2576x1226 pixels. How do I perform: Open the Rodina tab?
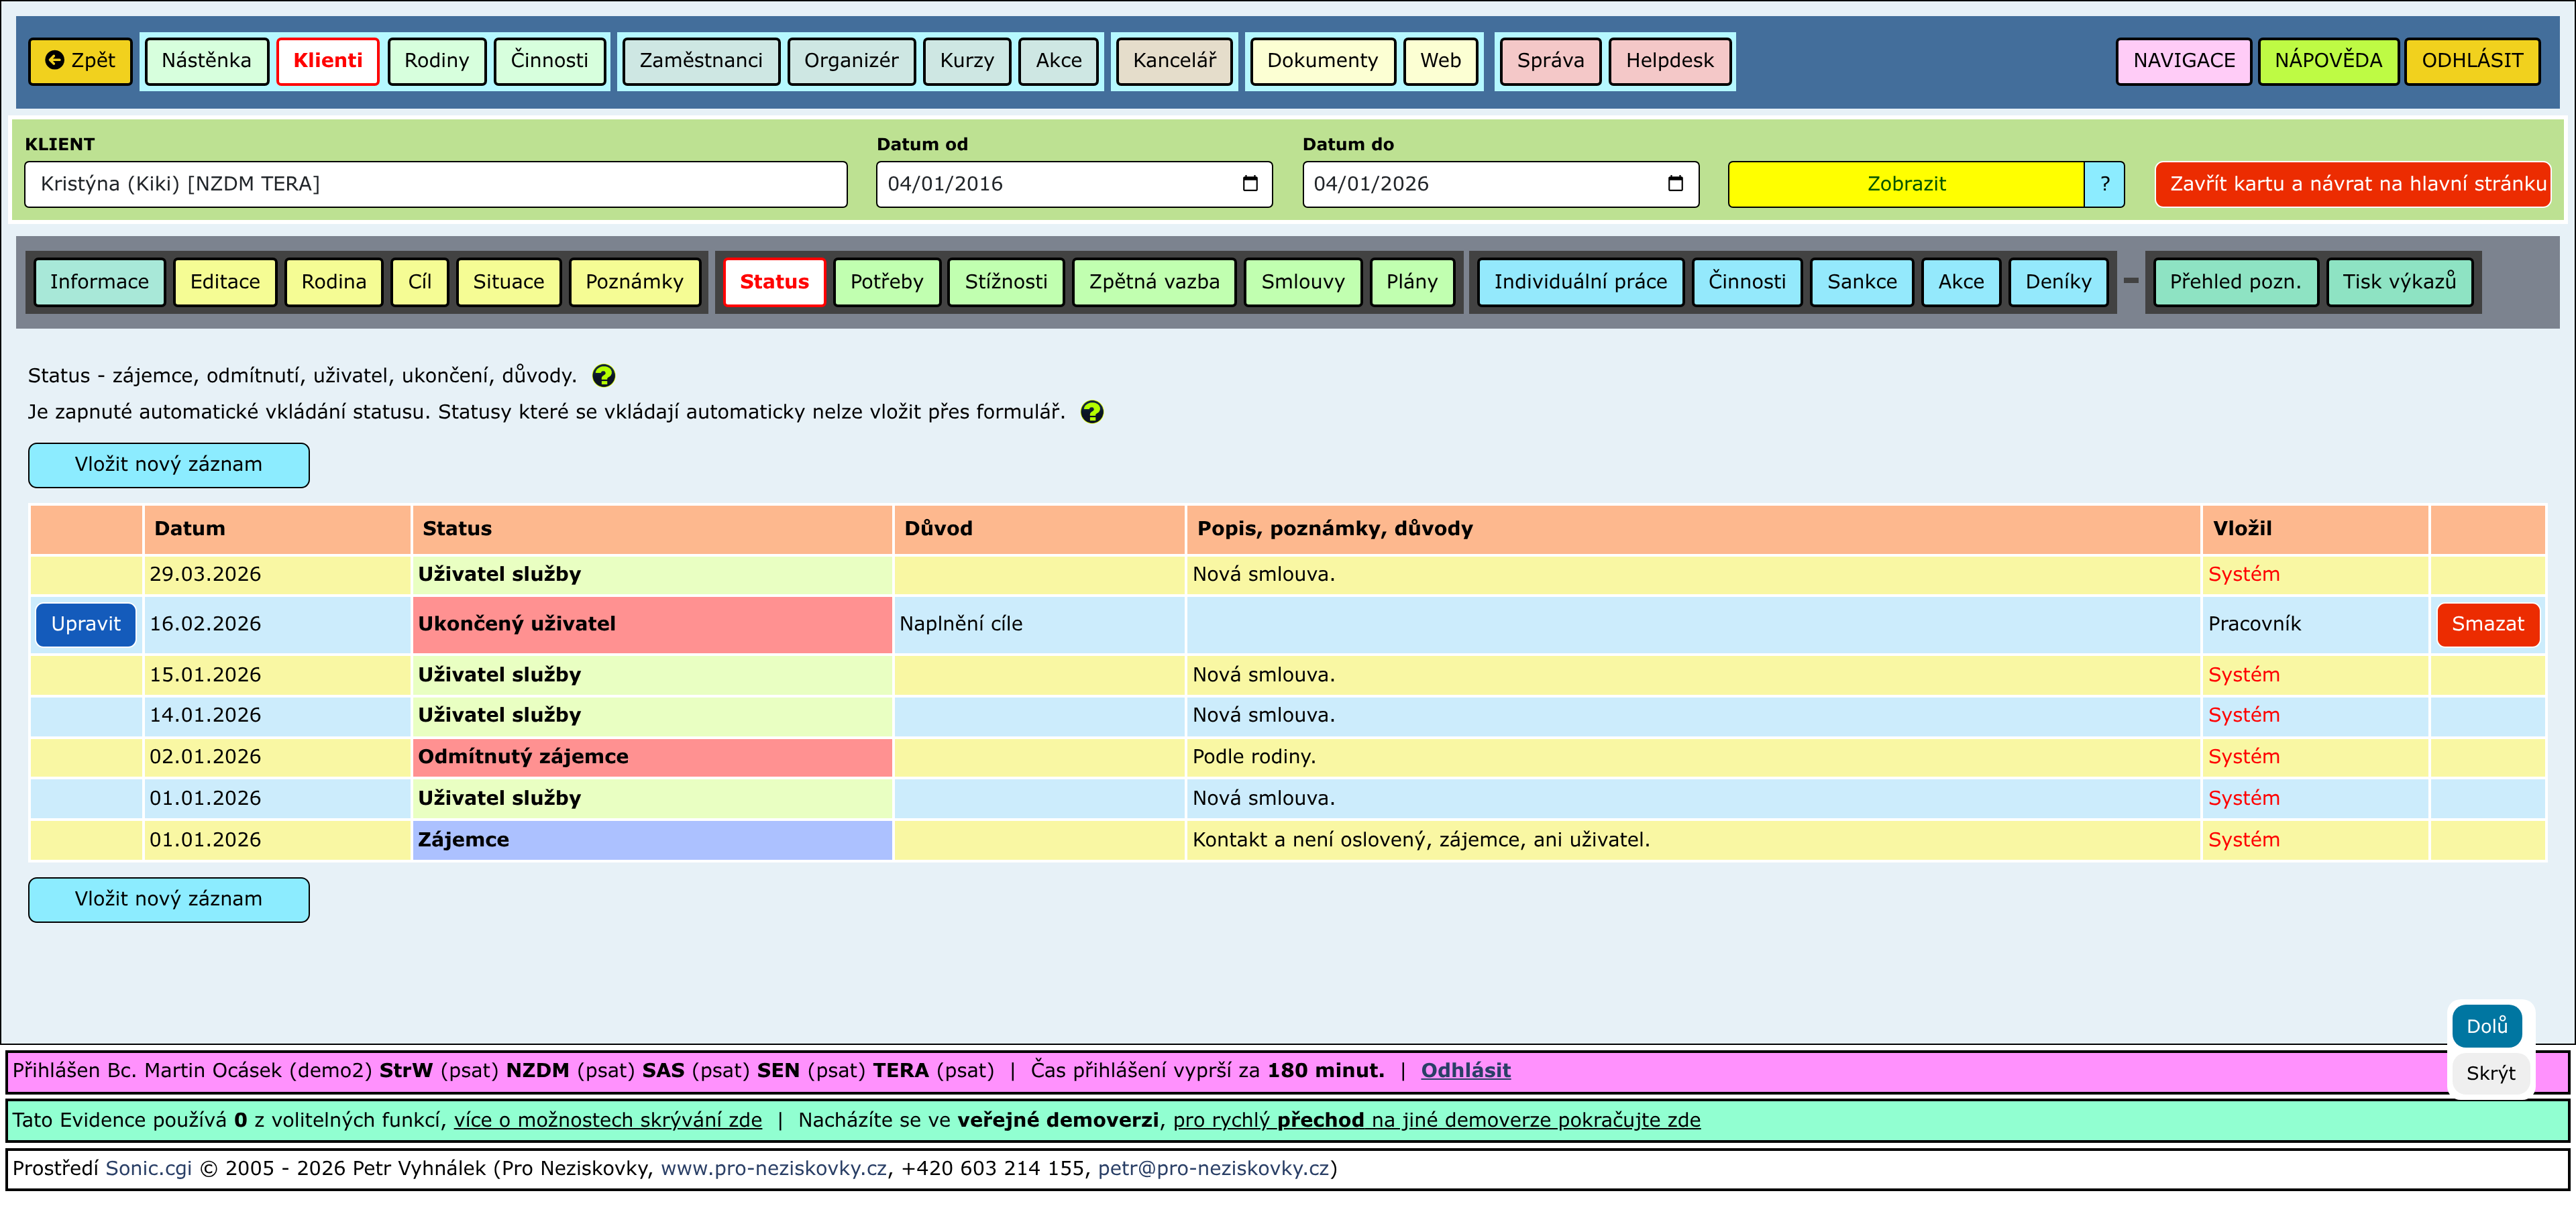point(334,282)
